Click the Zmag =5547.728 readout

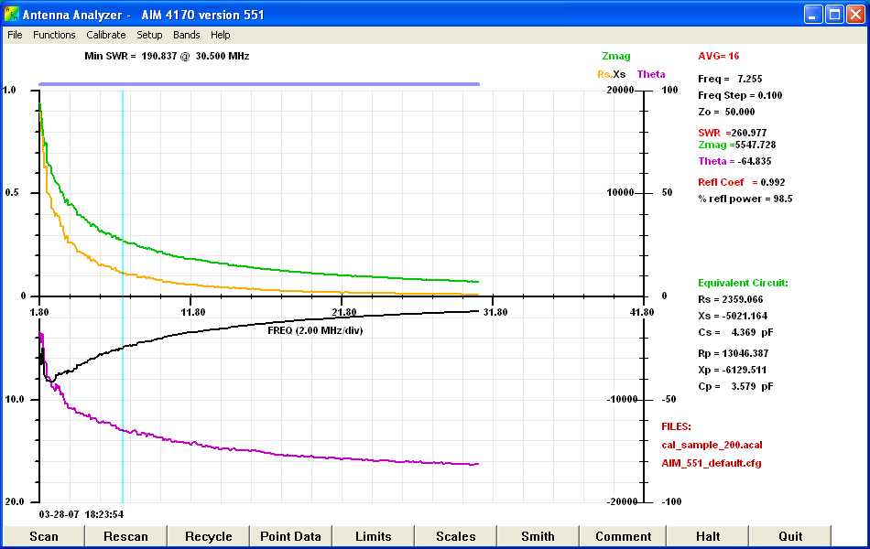[x=737, y=145]
